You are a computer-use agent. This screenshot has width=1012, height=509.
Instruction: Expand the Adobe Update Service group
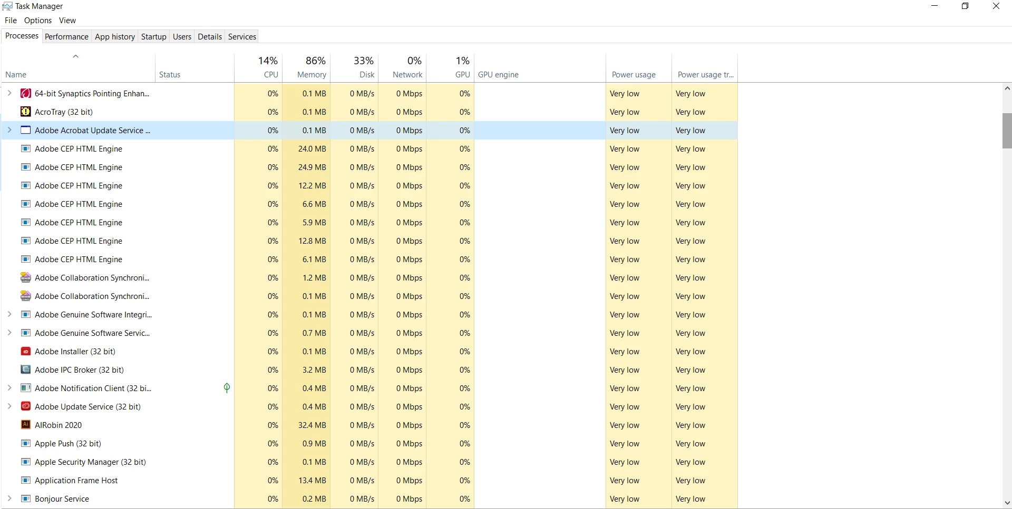9,406
